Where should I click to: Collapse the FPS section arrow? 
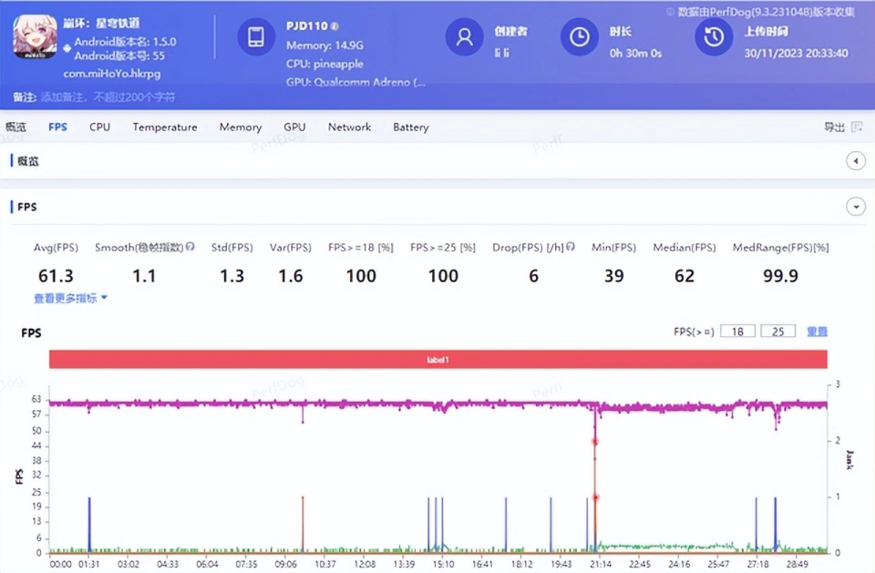point(856,207)
